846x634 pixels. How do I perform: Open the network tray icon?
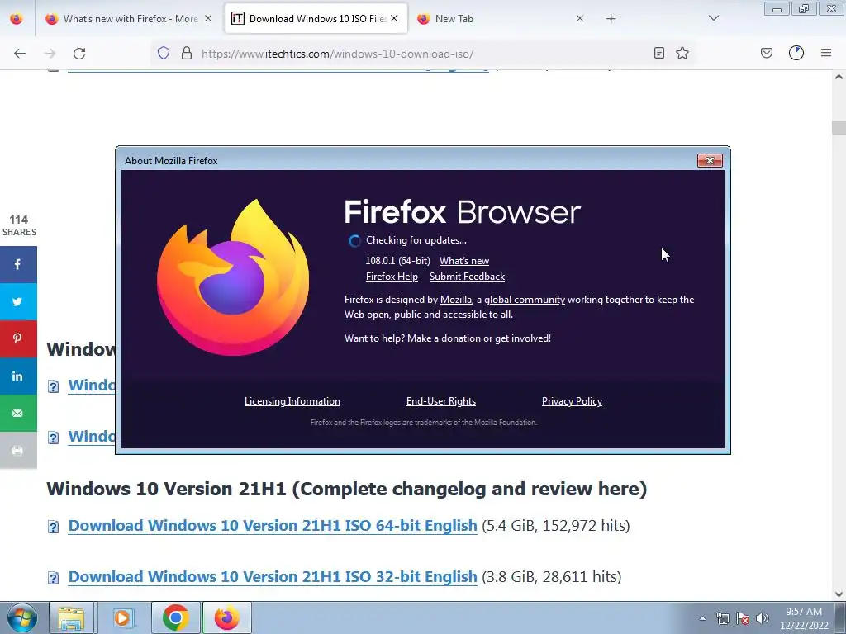pos(722,618)
